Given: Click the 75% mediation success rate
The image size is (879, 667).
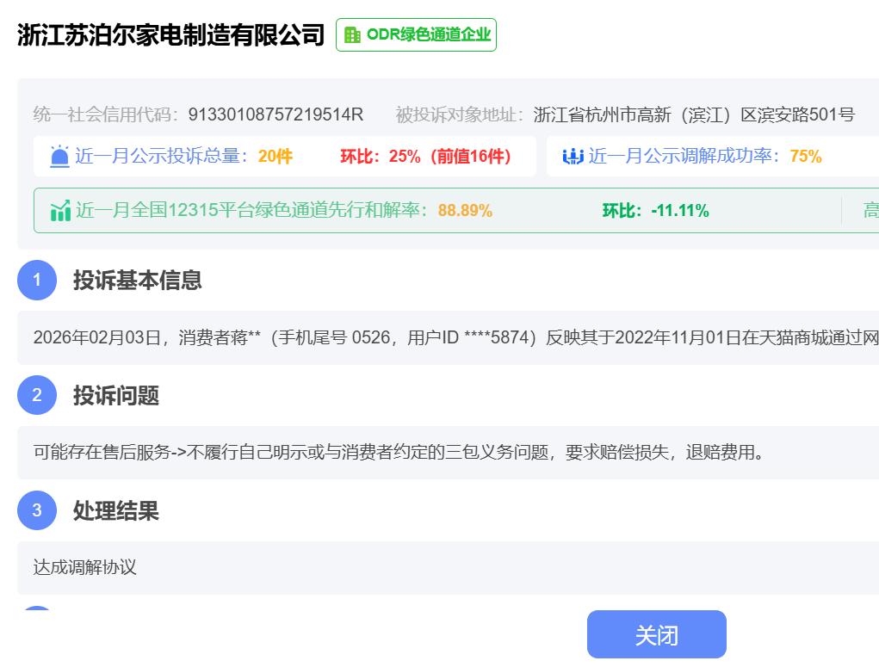Looking at the screenshot, I should (x=806, y=157).
